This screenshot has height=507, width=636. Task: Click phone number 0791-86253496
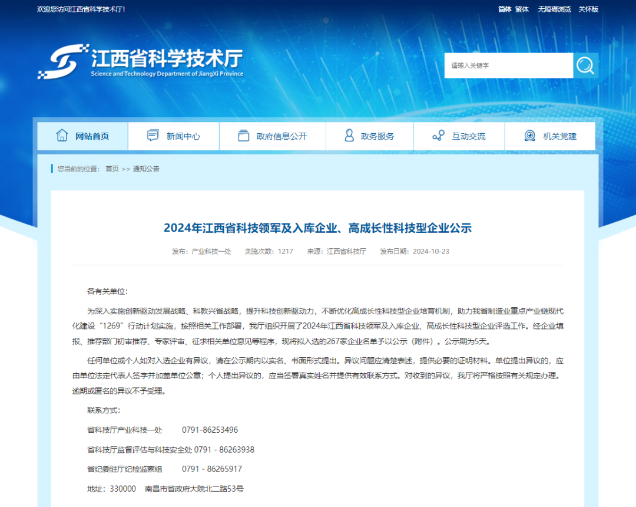210,430
